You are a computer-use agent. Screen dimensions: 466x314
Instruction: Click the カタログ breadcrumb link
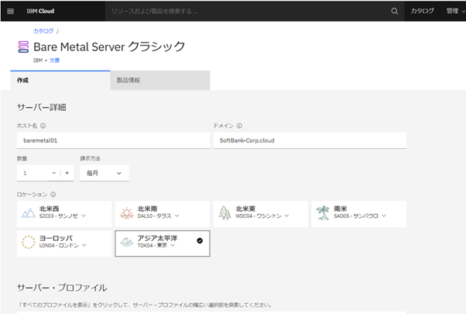[x=43, y=31]
